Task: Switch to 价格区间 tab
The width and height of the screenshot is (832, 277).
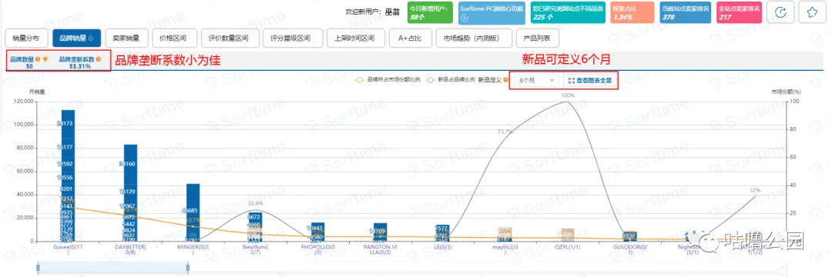Action: tap(175, 38)
